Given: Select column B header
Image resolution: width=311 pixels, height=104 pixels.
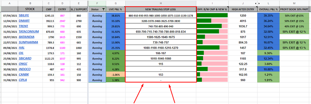Looking at the screenshot, I should click(31, 3).
